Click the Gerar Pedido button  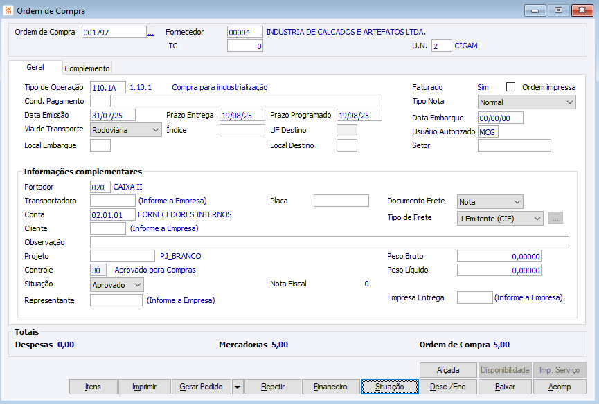(x=202, y=387)
